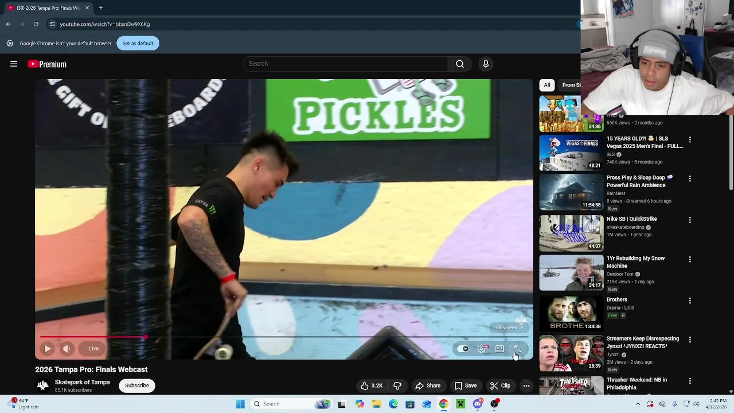Go to YouTube Premium home logo

click(x=47, y=64)
